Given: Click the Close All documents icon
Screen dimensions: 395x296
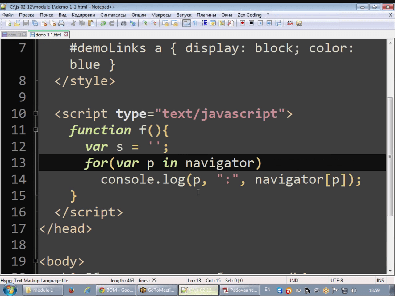Looking at the screenshot, I should click(53, 23).
